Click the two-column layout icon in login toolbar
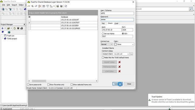 (x=44, y=6)
